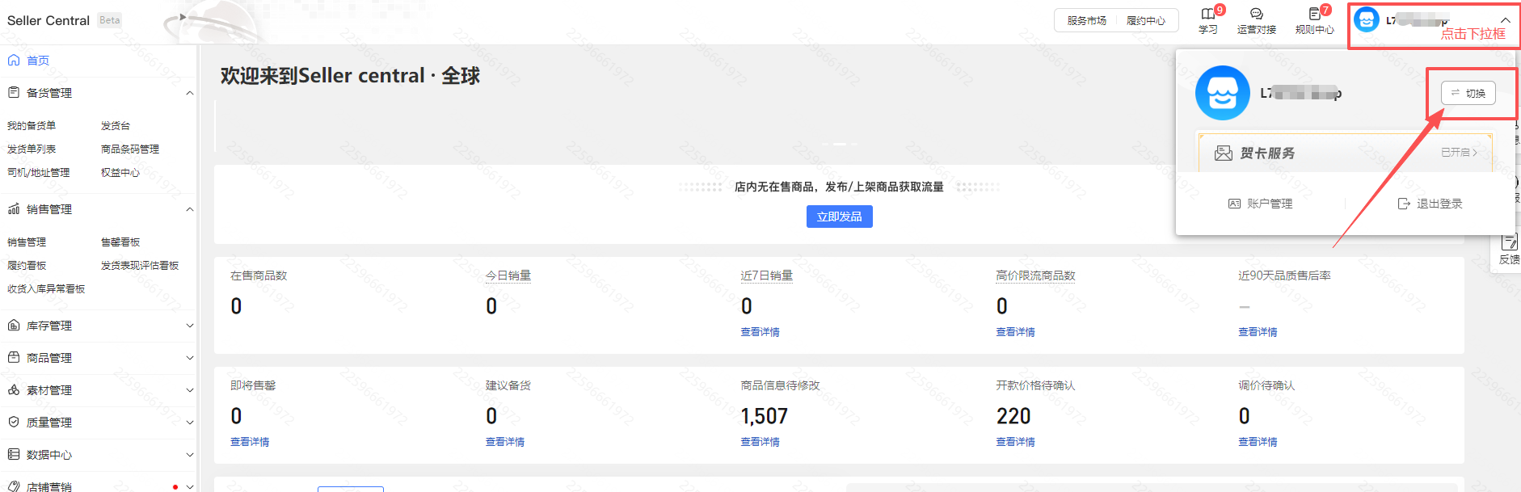The height and width of the screenshot is (492, 1521).
Task: Open 发货表现评估看板 menu item
Action: (x=140, y=266)
